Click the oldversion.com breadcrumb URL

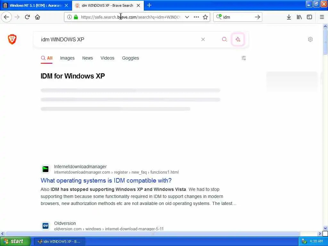pos(109,229)
